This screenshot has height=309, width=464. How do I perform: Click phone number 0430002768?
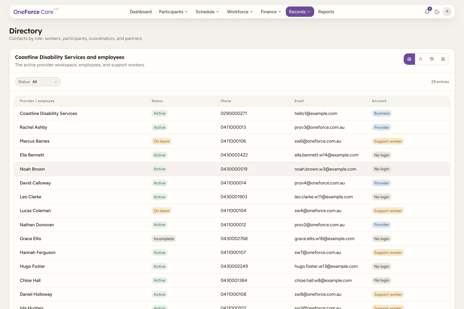(234, 239)
